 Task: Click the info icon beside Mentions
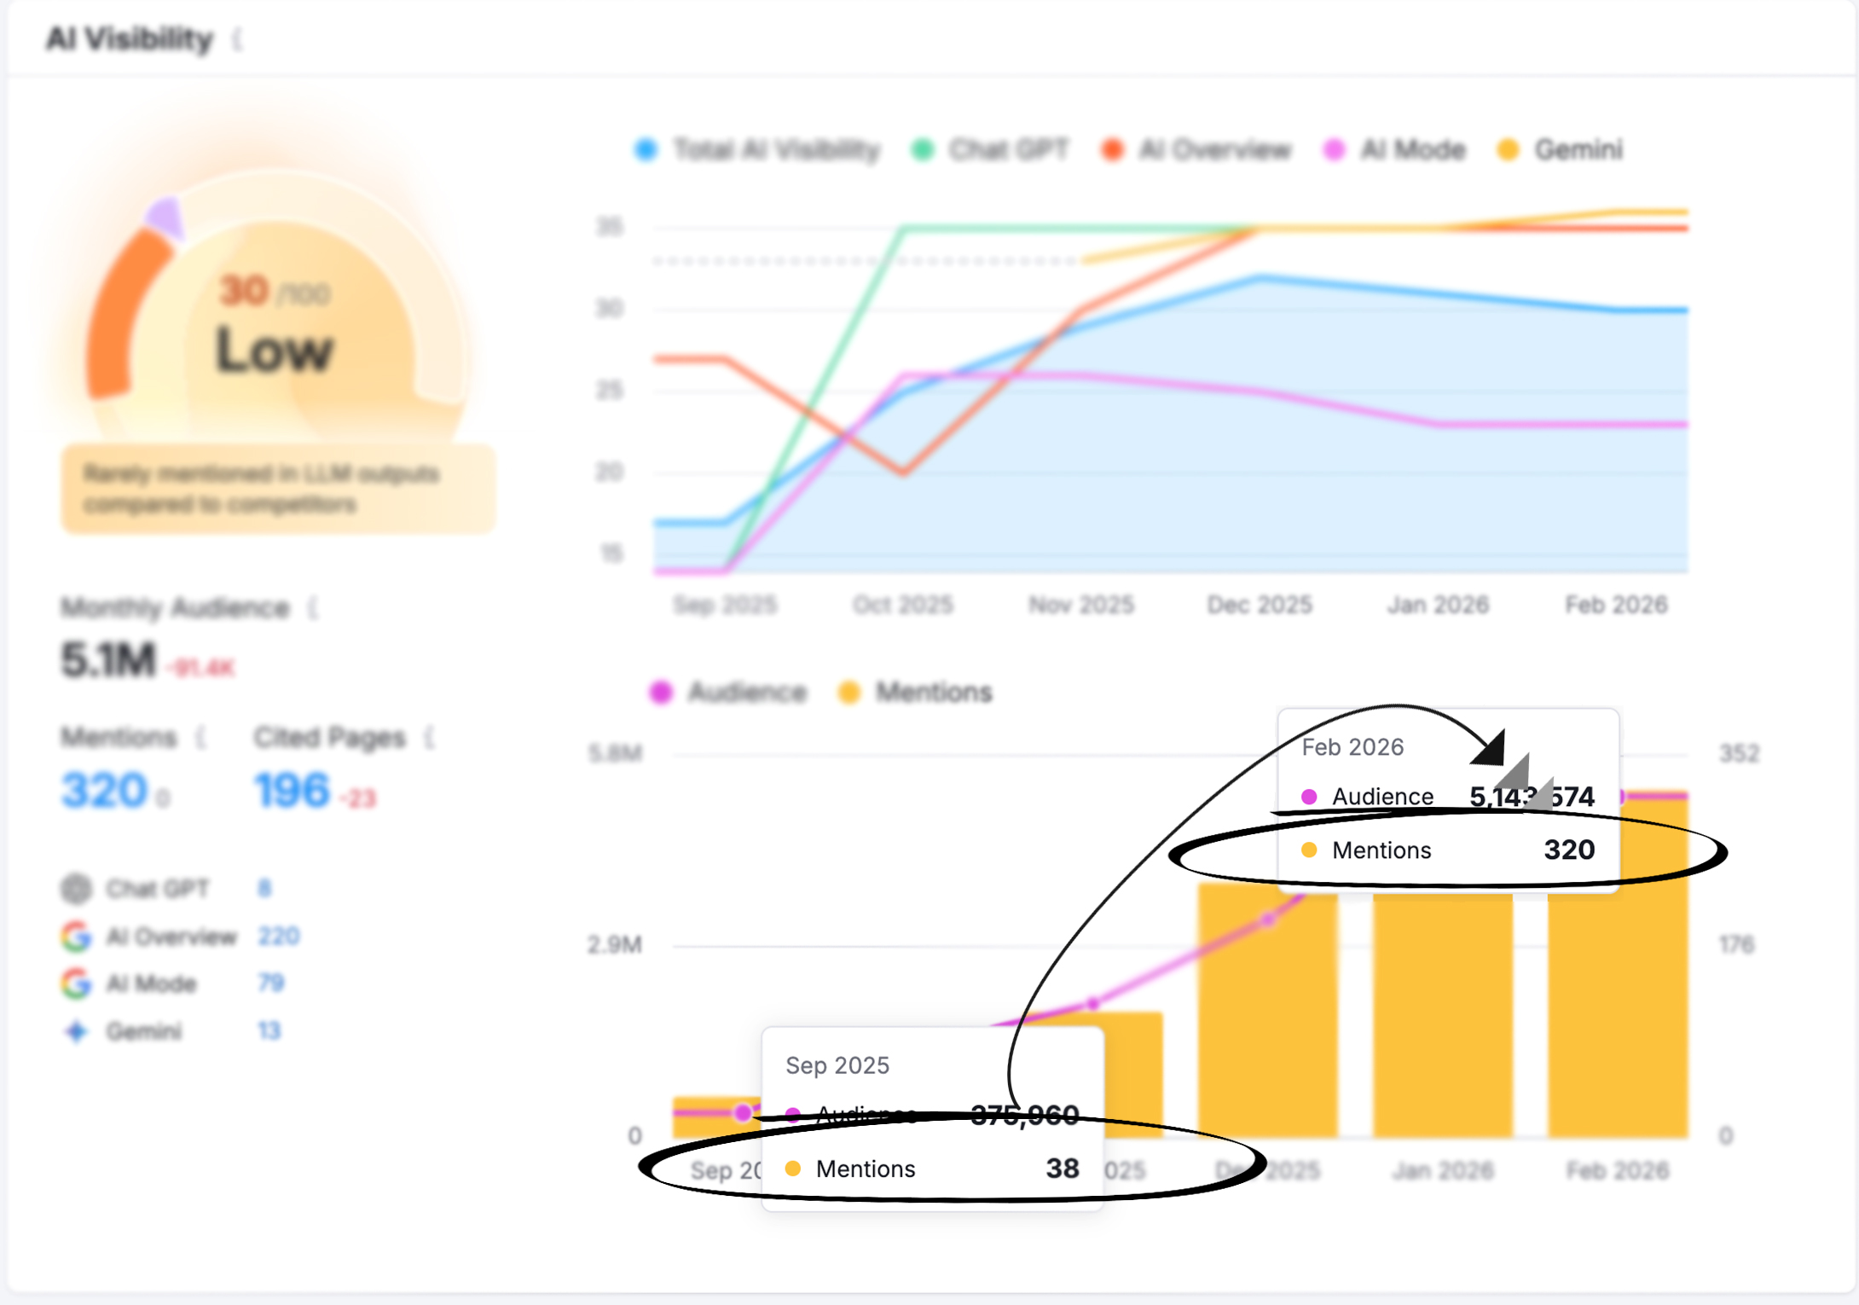[199, 736]
